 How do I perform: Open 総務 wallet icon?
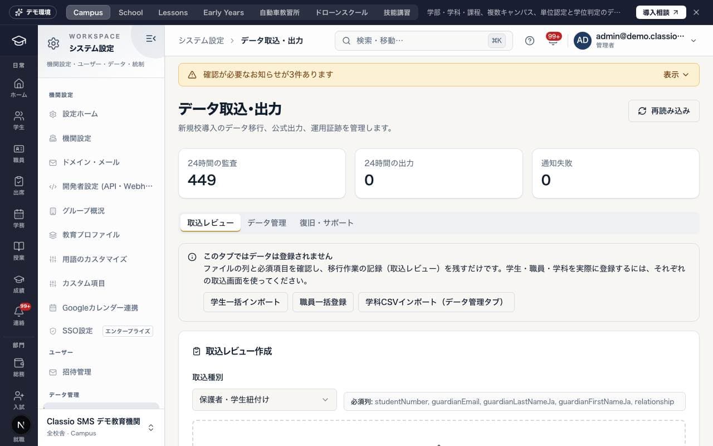(18, 367)
